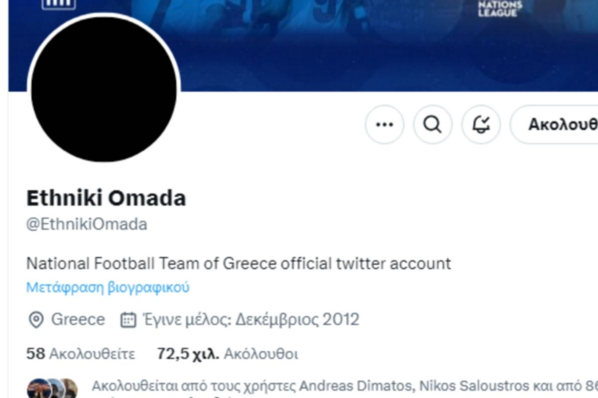Click the location pin icon
Viewport: 598px width, 398px height.
36,320
